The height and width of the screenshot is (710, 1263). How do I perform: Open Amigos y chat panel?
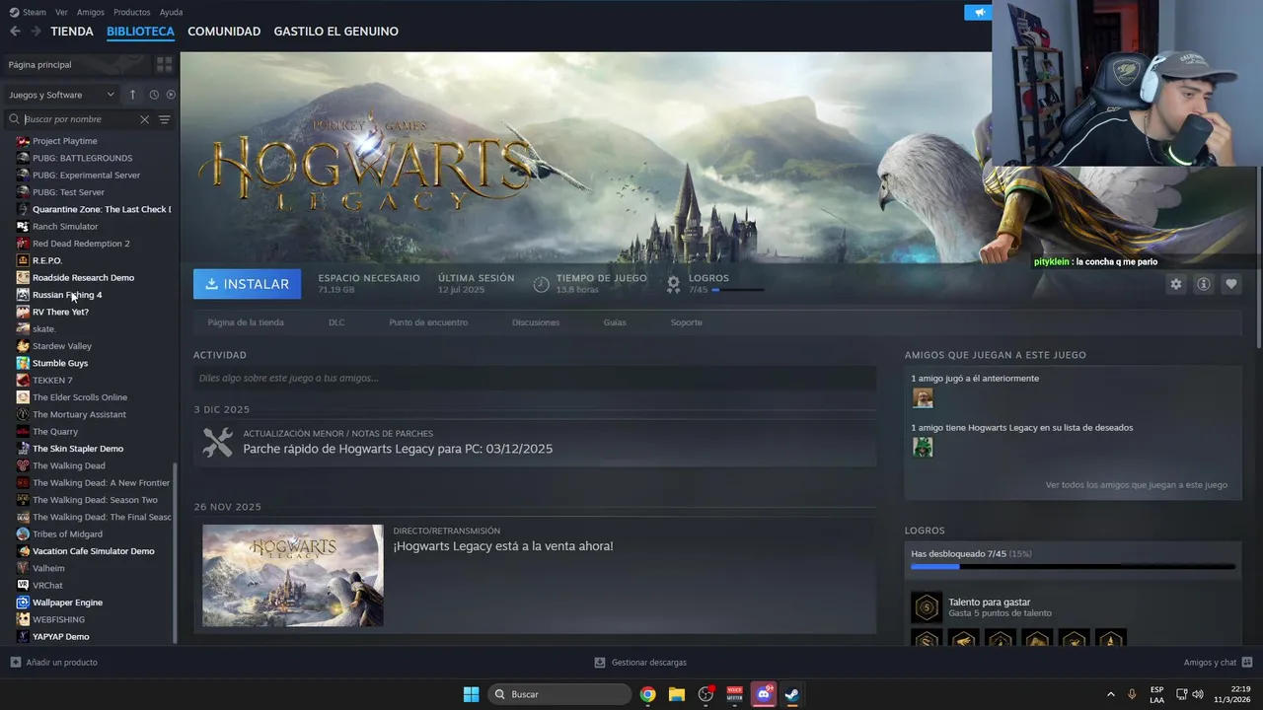pos(1218,663)
